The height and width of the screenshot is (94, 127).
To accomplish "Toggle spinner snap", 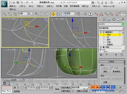I will [x=111, y=14].
